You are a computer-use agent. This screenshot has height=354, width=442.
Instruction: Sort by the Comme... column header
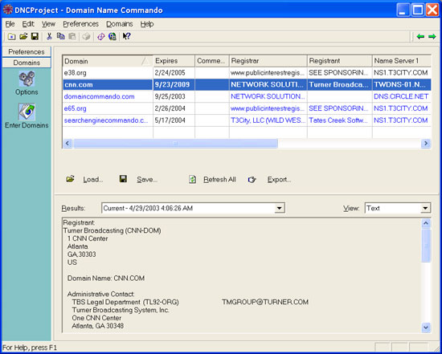pos(212,61)
